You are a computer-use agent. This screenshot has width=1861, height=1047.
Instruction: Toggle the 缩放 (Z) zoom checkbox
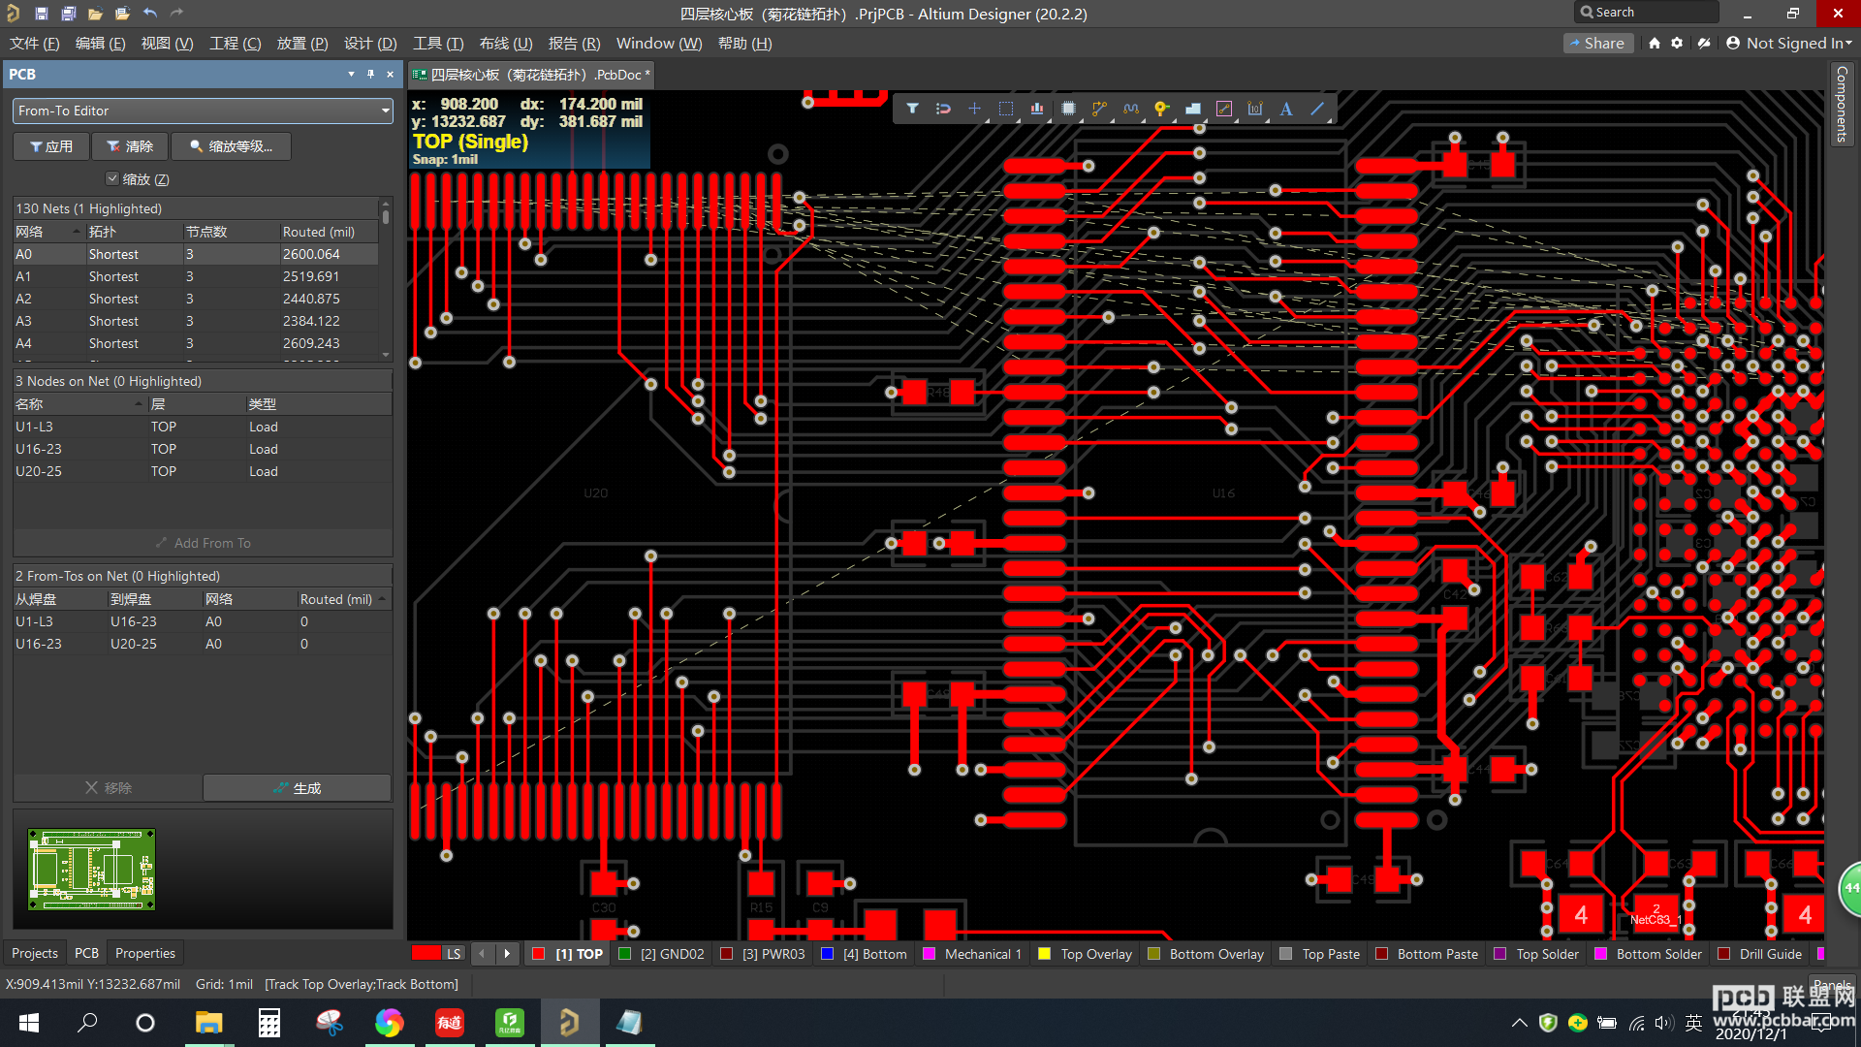click(x=112, y=178)
